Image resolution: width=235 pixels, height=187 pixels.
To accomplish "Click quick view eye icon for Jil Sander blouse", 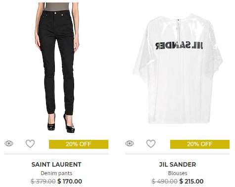I will tap(130, 143).
